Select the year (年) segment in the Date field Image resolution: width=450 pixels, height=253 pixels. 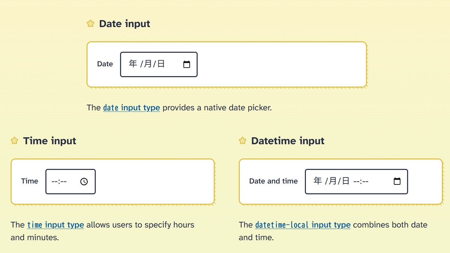coord(133,64)
